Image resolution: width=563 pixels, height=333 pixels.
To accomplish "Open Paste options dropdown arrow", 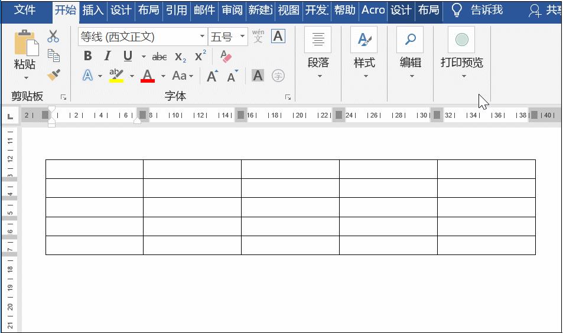I will (x=26, y=78).
